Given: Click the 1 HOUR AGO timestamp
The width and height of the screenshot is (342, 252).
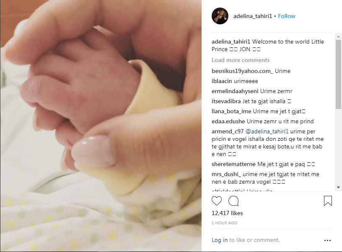Looking at the screenshot, I should pos(224,223).
